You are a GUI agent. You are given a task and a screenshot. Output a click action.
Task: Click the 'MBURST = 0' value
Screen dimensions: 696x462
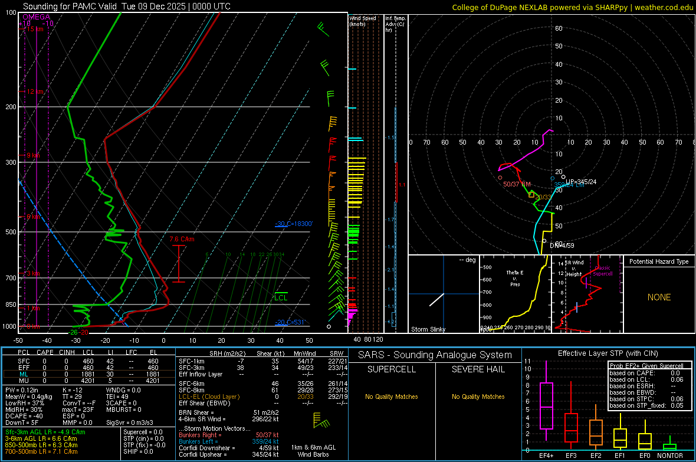click(x=124, y=409)
